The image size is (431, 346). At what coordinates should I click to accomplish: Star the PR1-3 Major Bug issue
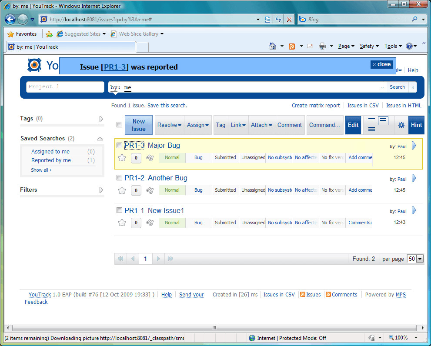coord(122,158)
